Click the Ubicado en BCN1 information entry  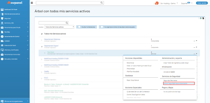click(169, 72)
